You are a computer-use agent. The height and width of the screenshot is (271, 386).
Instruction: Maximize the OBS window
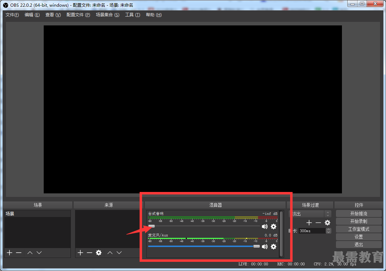click(362, 4)
